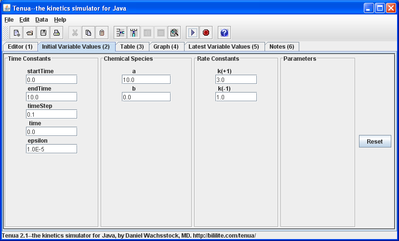Click the scissors cut icon
399x241 pixels.
(x=75, y=33)
